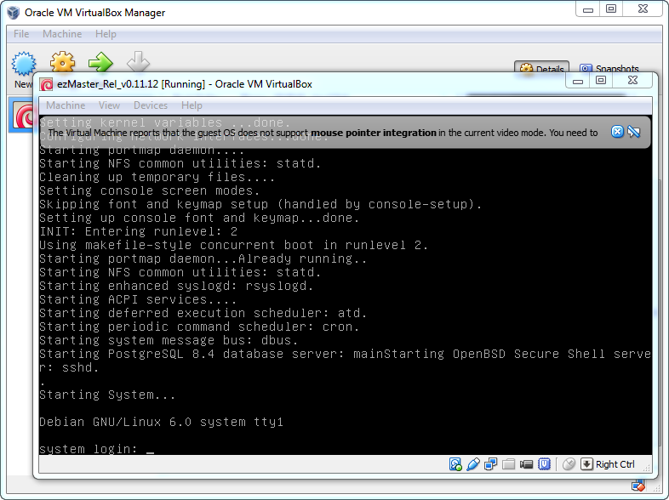Click the Right Ctrl host key label
This screenshot has width=669, height=500.
pos(615,464)
